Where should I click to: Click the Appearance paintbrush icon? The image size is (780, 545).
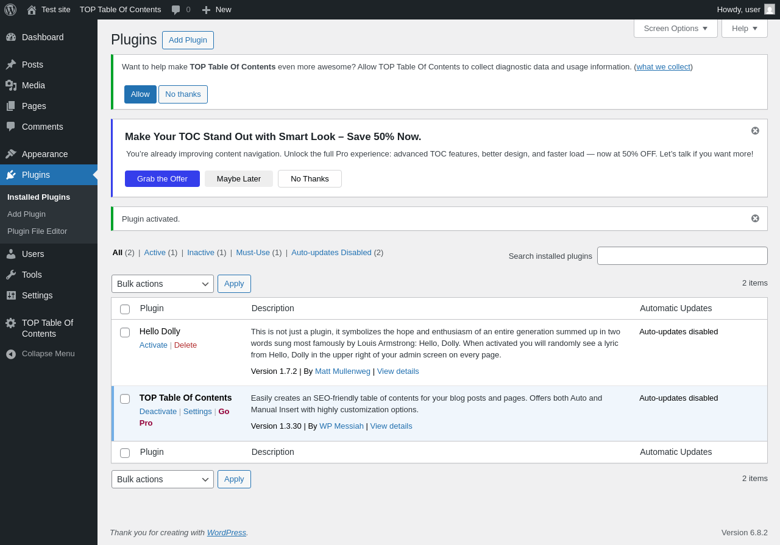(11, 154)
